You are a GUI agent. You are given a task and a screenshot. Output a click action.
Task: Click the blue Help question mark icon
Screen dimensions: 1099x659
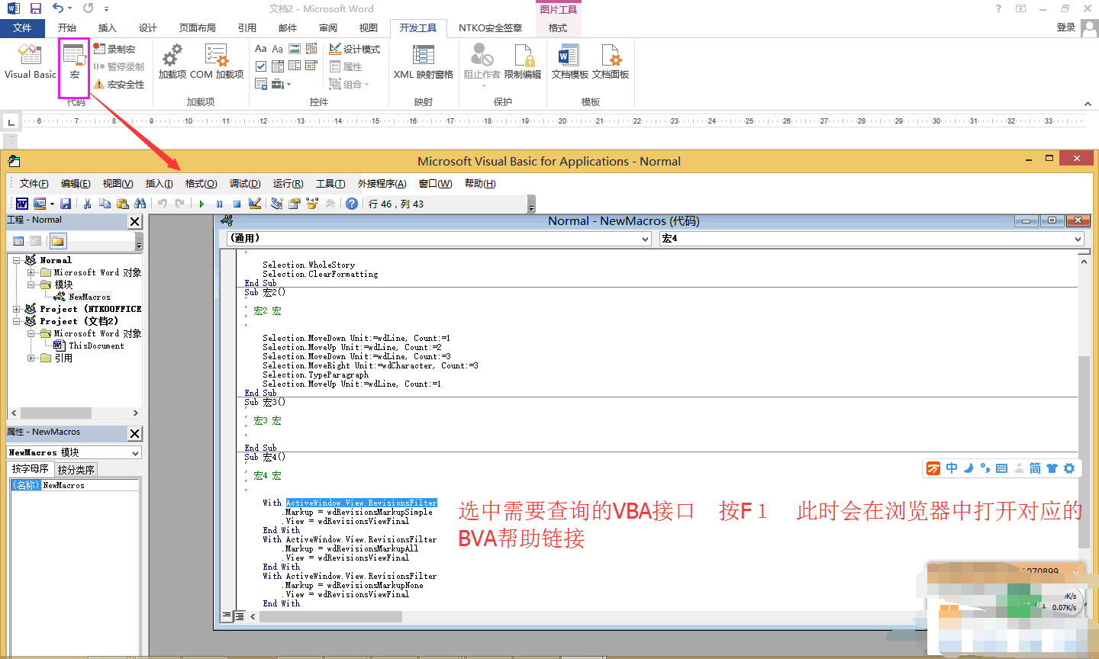351,204
